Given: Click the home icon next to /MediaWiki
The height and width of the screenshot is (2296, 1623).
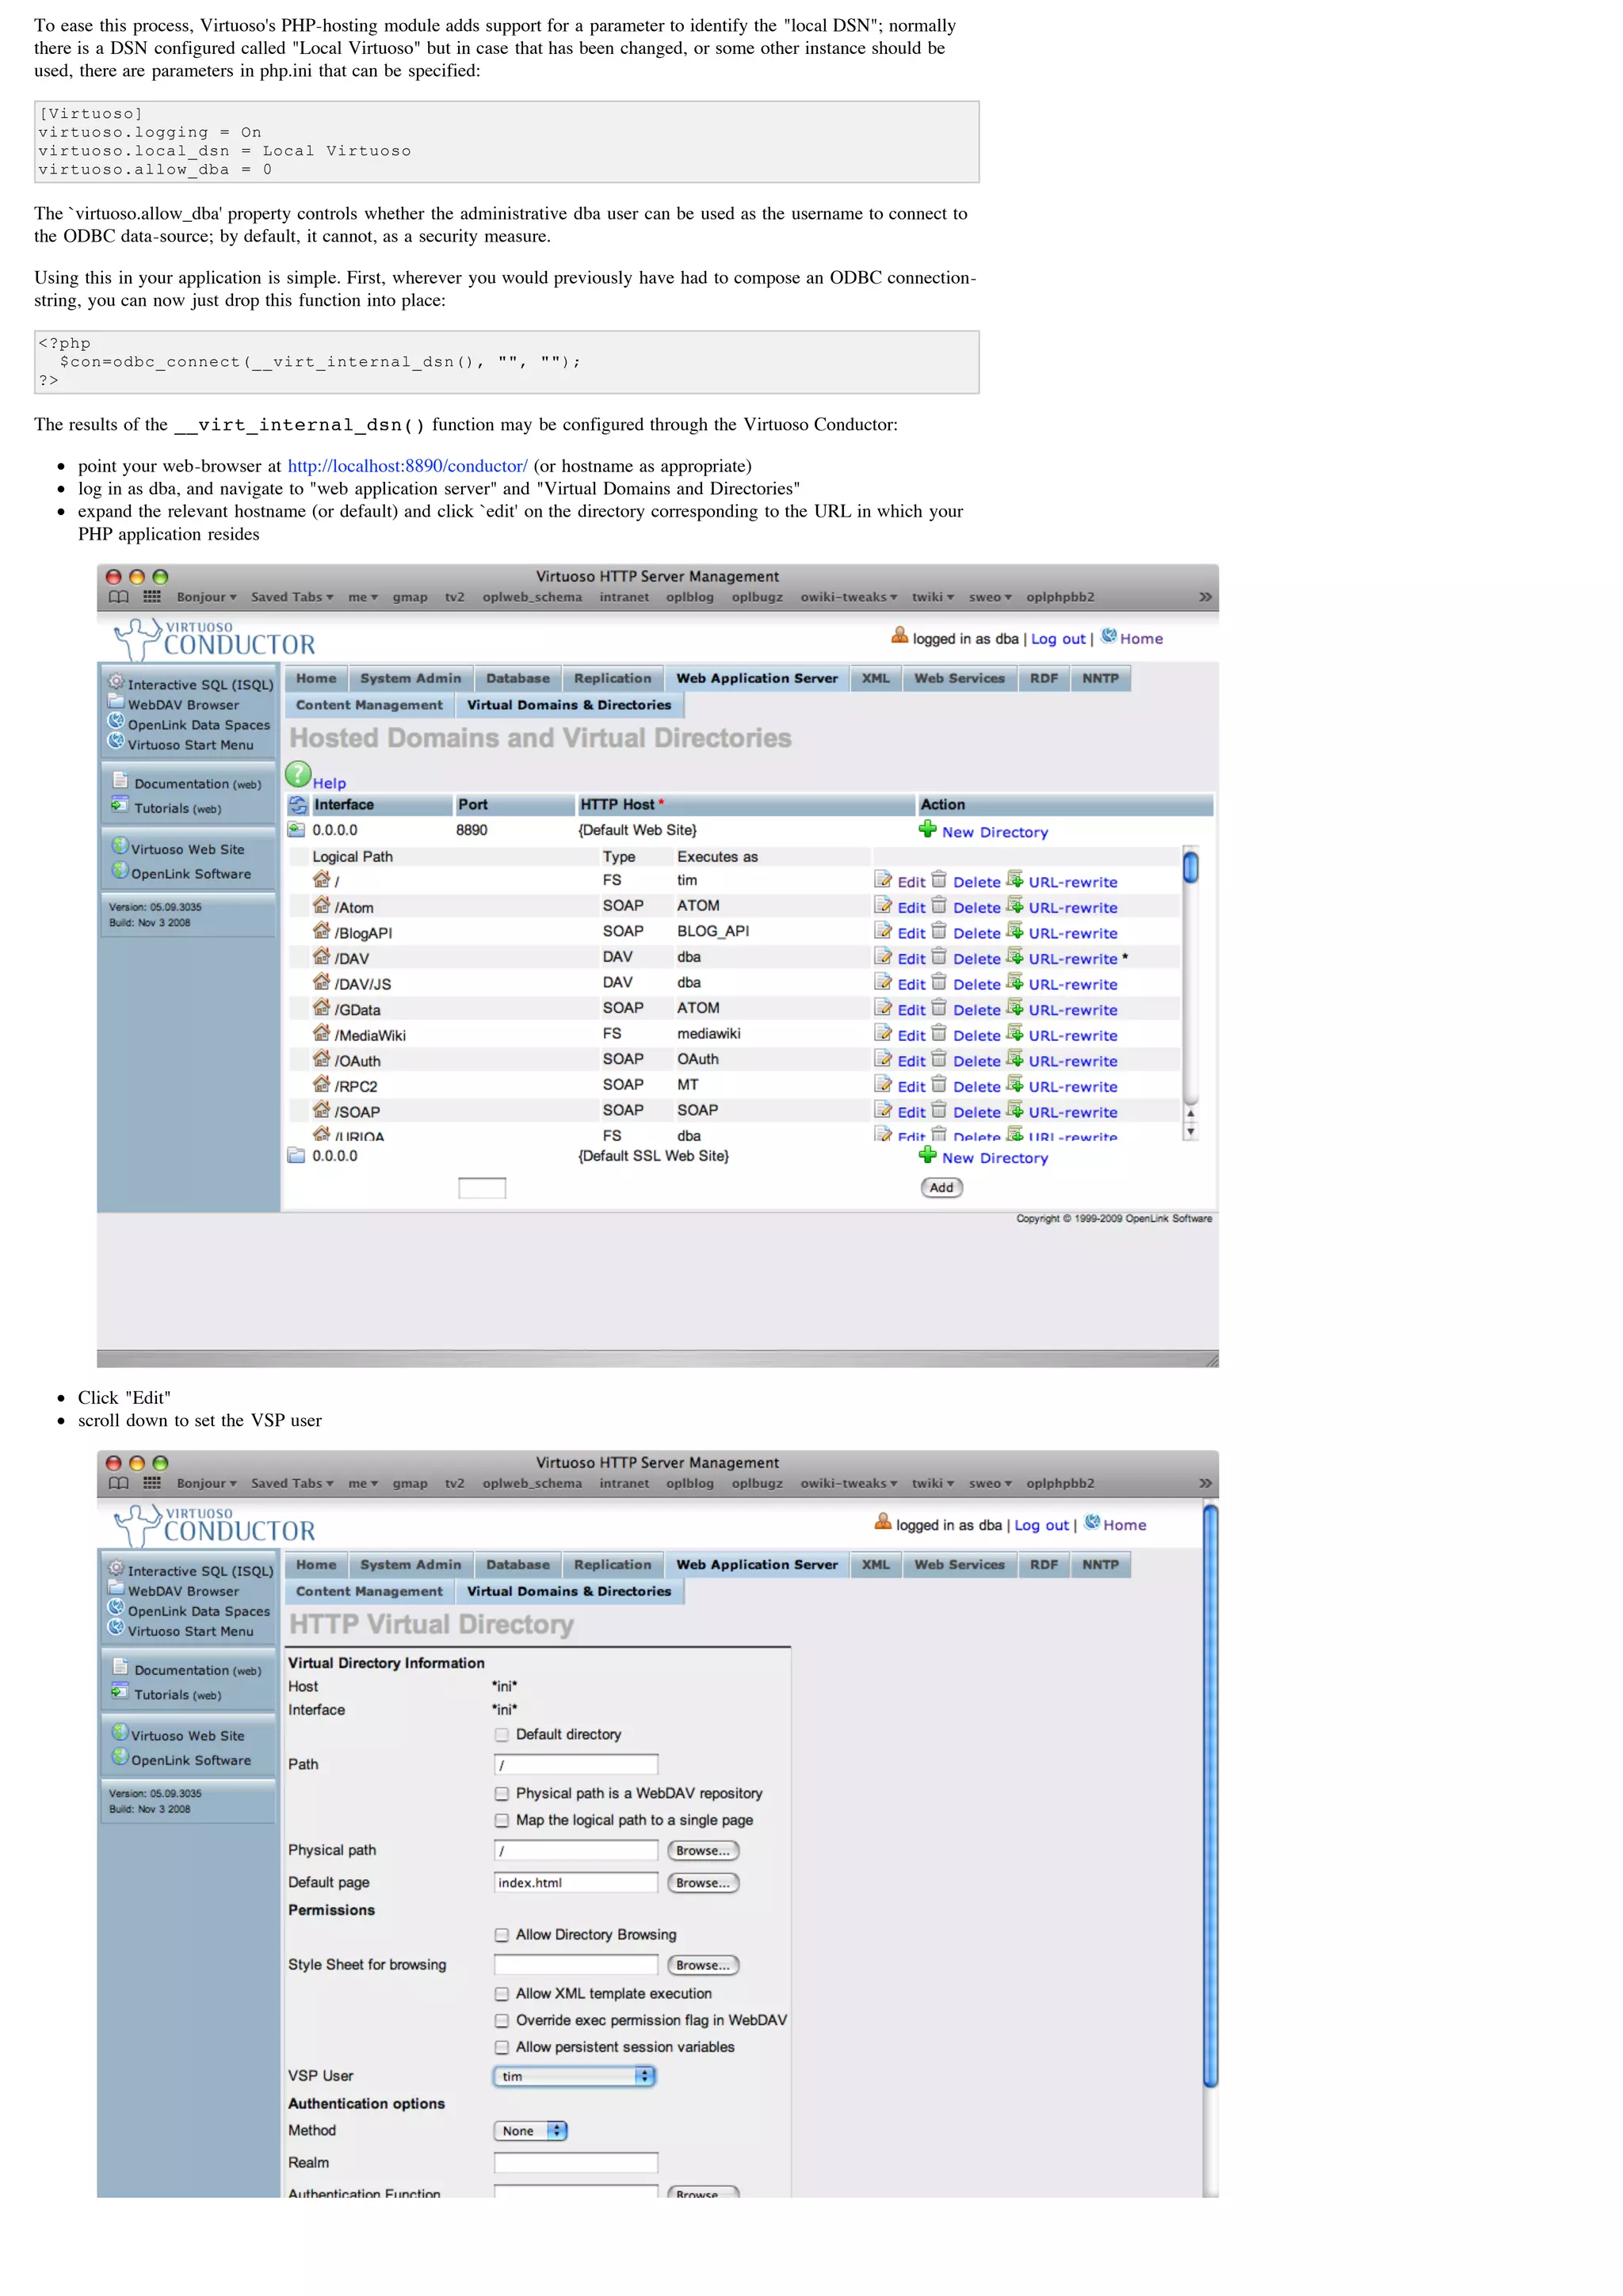Looking at the screenshot, I should tap(321, 1033).
